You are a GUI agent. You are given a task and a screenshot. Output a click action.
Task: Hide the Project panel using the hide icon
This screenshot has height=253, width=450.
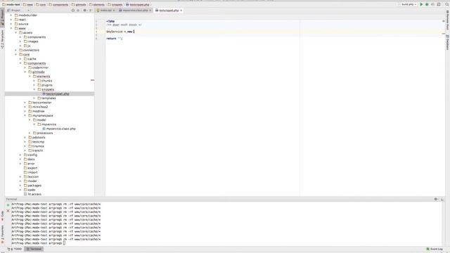tap(91, 11)
